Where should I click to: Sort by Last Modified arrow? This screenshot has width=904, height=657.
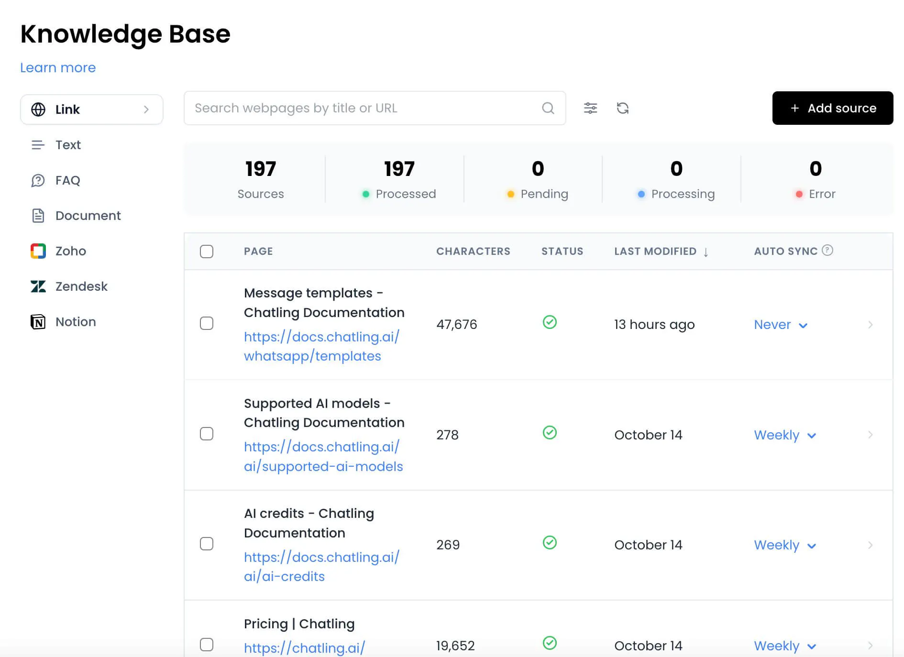point(706,252)
